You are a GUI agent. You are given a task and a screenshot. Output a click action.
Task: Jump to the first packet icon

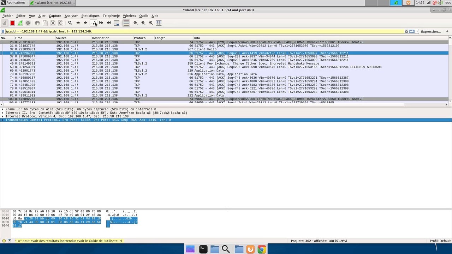101,23
